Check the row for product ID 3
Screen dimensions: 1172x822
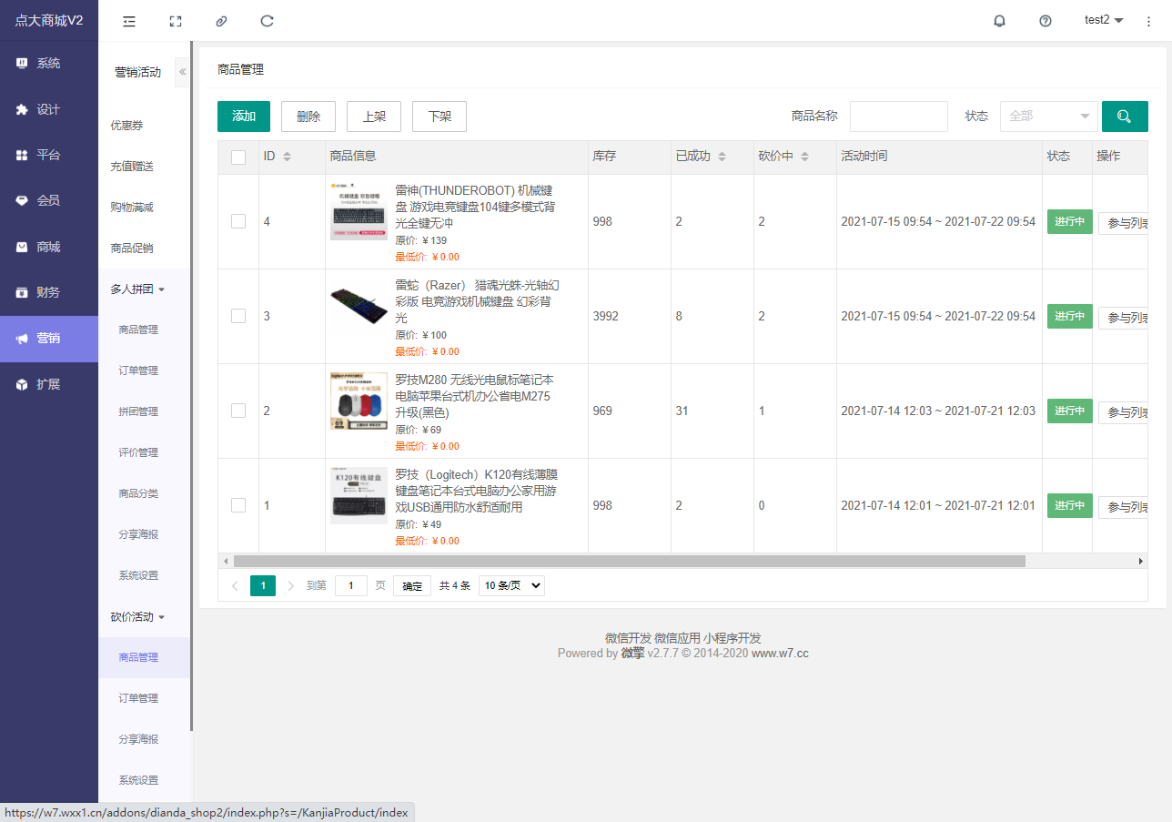238,316
